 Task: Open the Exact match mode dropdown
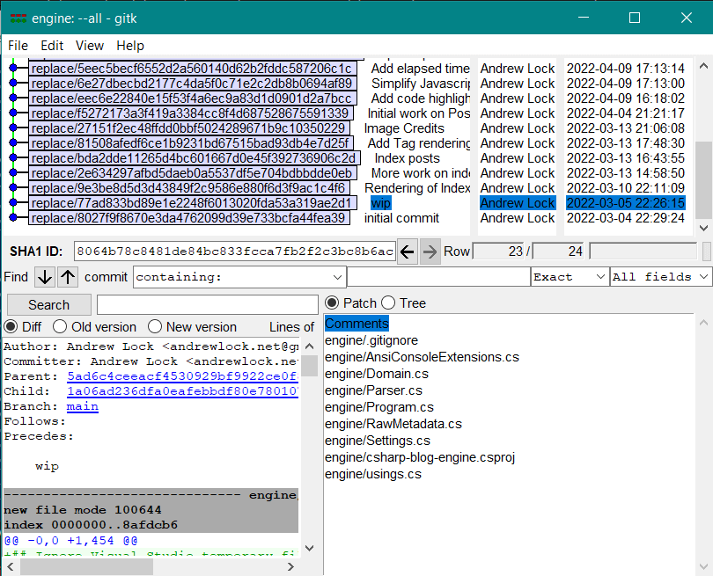coord(570,277)
